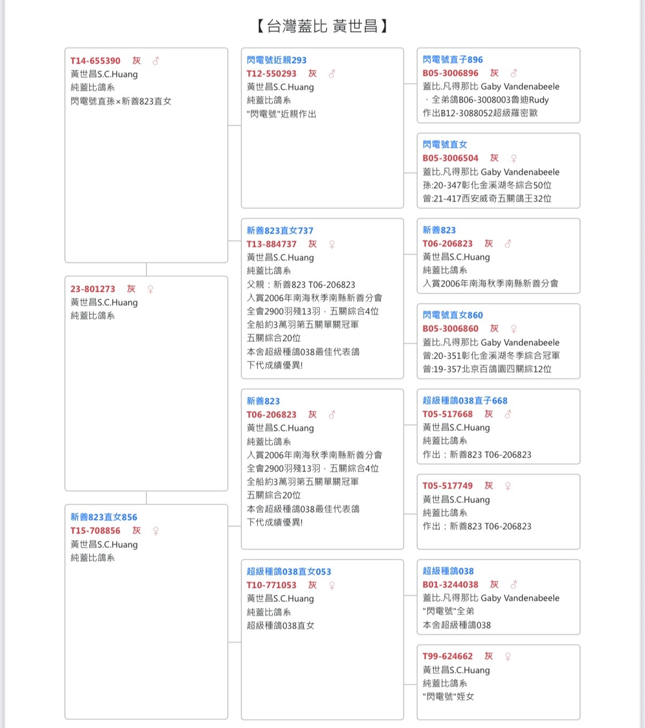Viewport: 645px width, 728px height.
Task: Click the text 閃電號直孫×新善823直女
Action: [x=121, y=101]
